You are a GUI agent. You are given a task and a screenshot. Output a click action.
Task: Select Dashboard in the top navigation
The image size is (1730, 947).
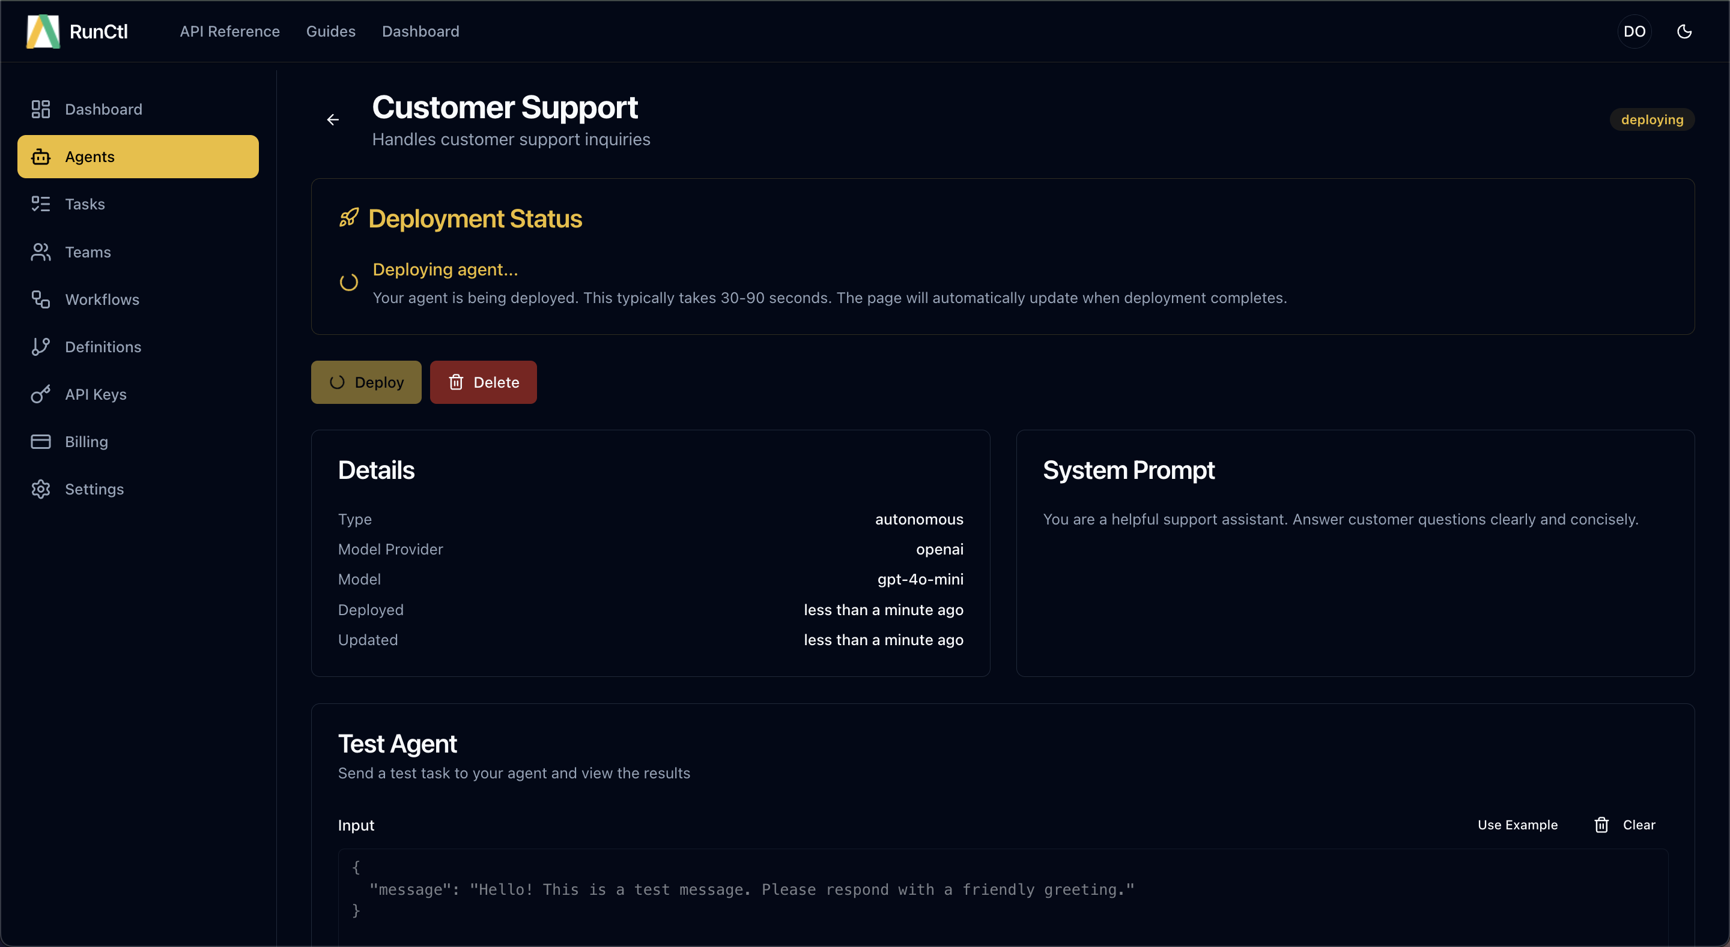(x=420, y=31)
